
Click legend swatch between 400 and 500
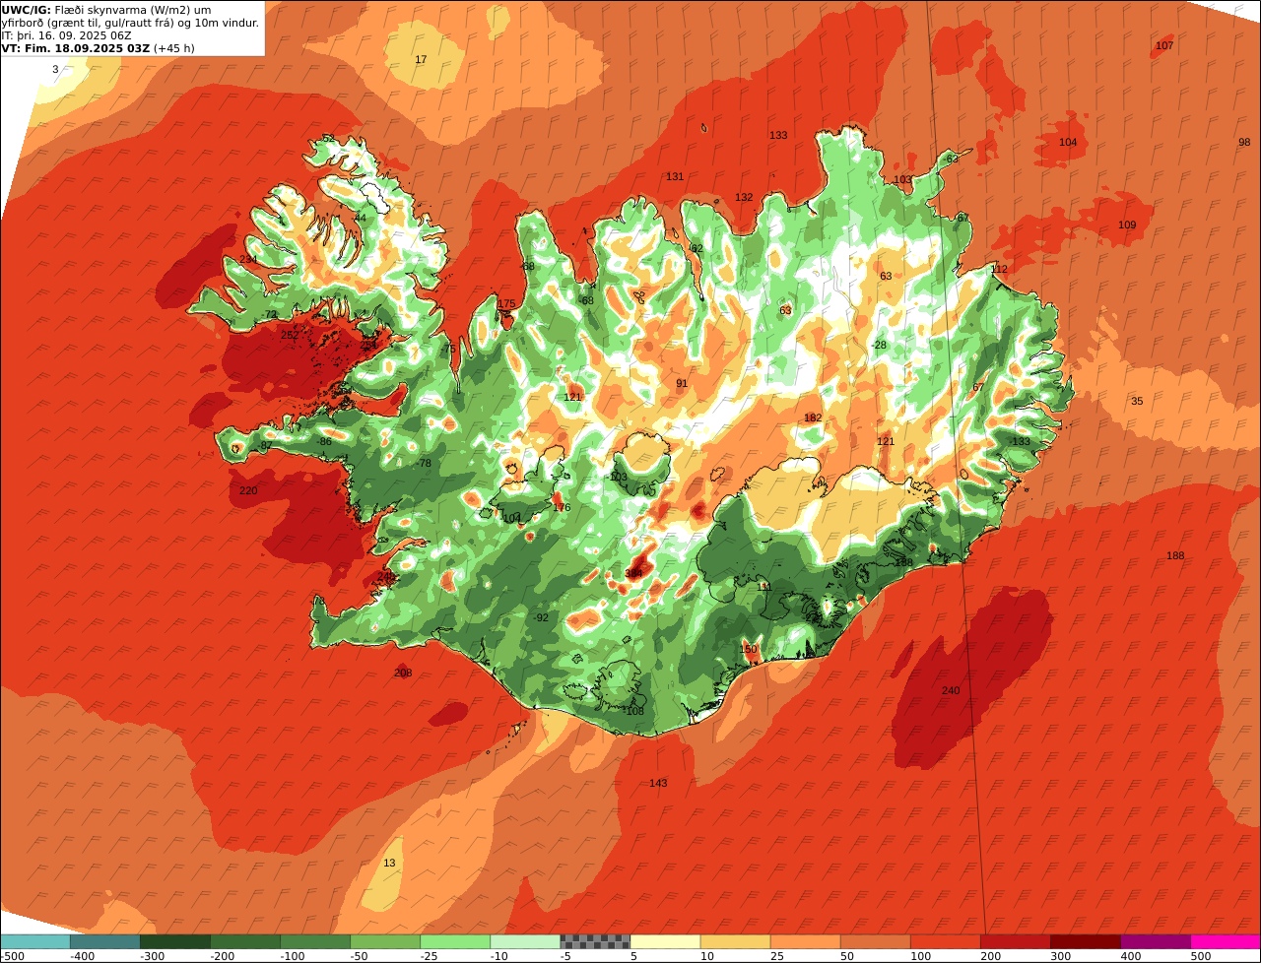1155,941
